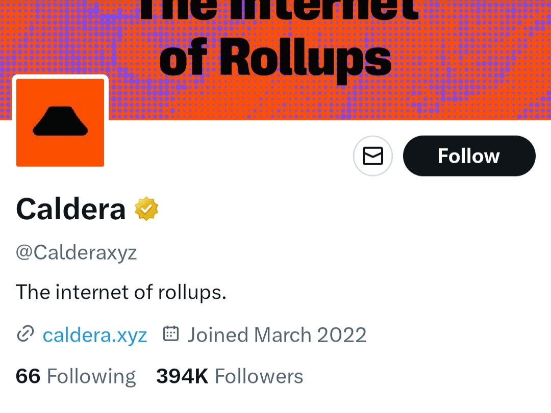Image resolution: width=551 pixels, height=413 pixels.
Task: Click the word Followers label
Action: point(259,376)
